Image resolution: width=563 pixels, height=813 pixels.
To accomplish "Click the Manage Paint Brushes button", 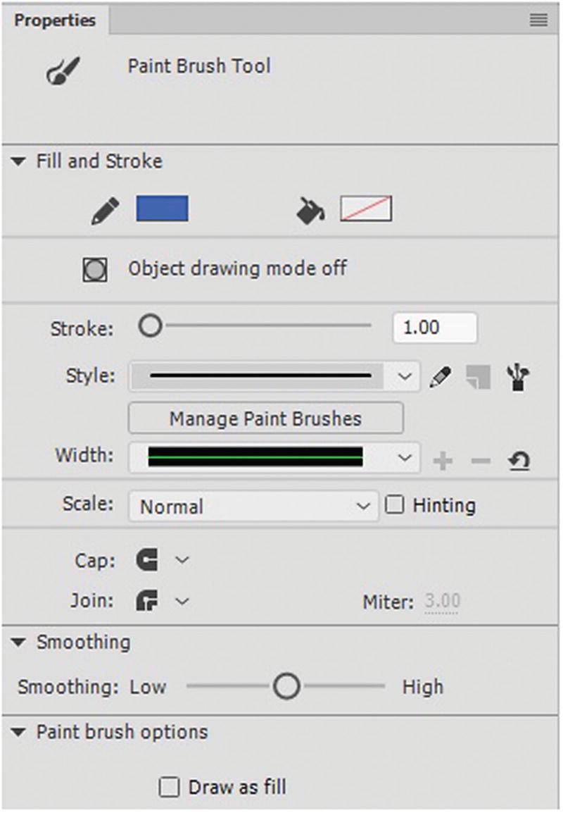I will coord(265,418).
